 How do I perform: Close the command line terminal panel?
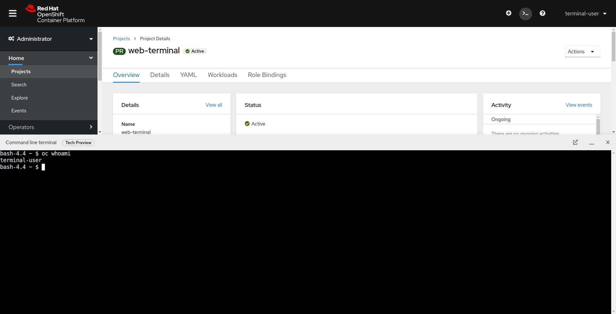pyautogui.click(x=608, y=142)
